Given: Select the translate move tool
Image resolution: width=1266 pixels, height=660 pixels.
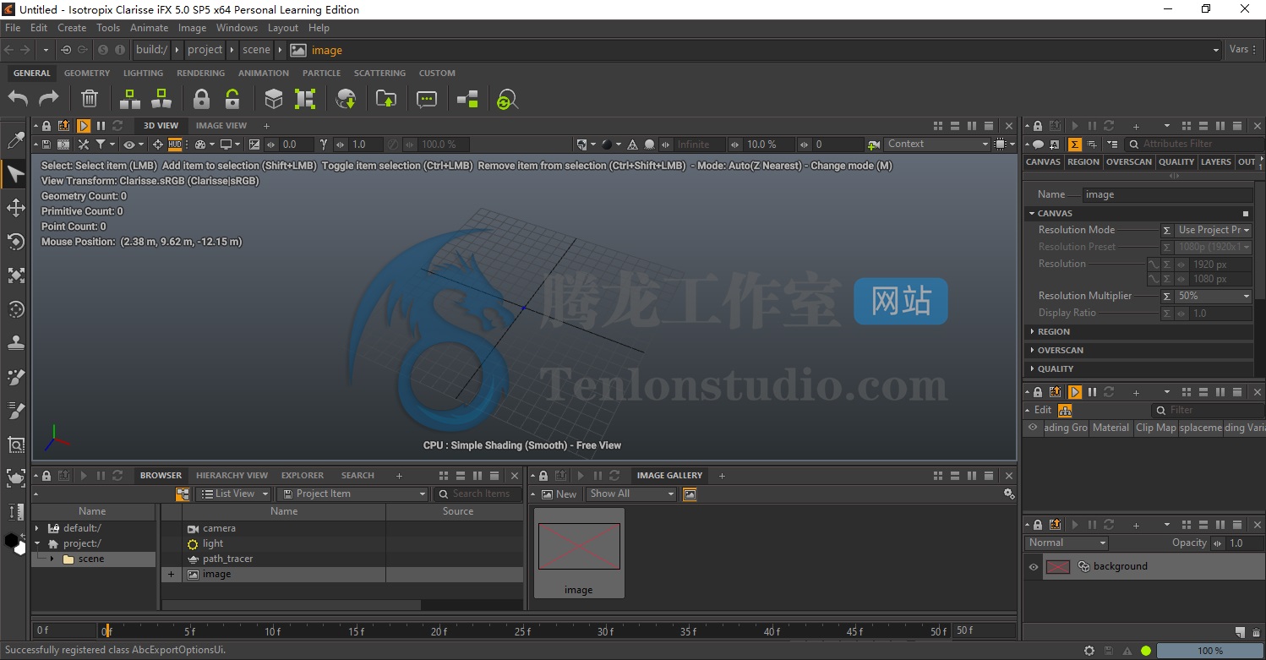Looking at the screenshot, I should point(15,208).
